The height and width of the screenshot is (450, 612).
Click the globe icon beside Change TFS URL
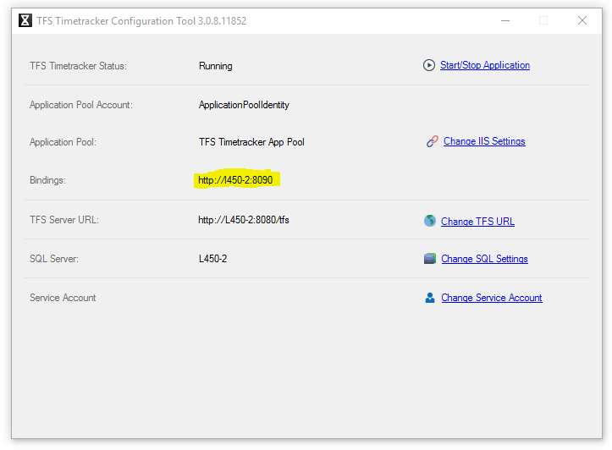pos(430,221)
